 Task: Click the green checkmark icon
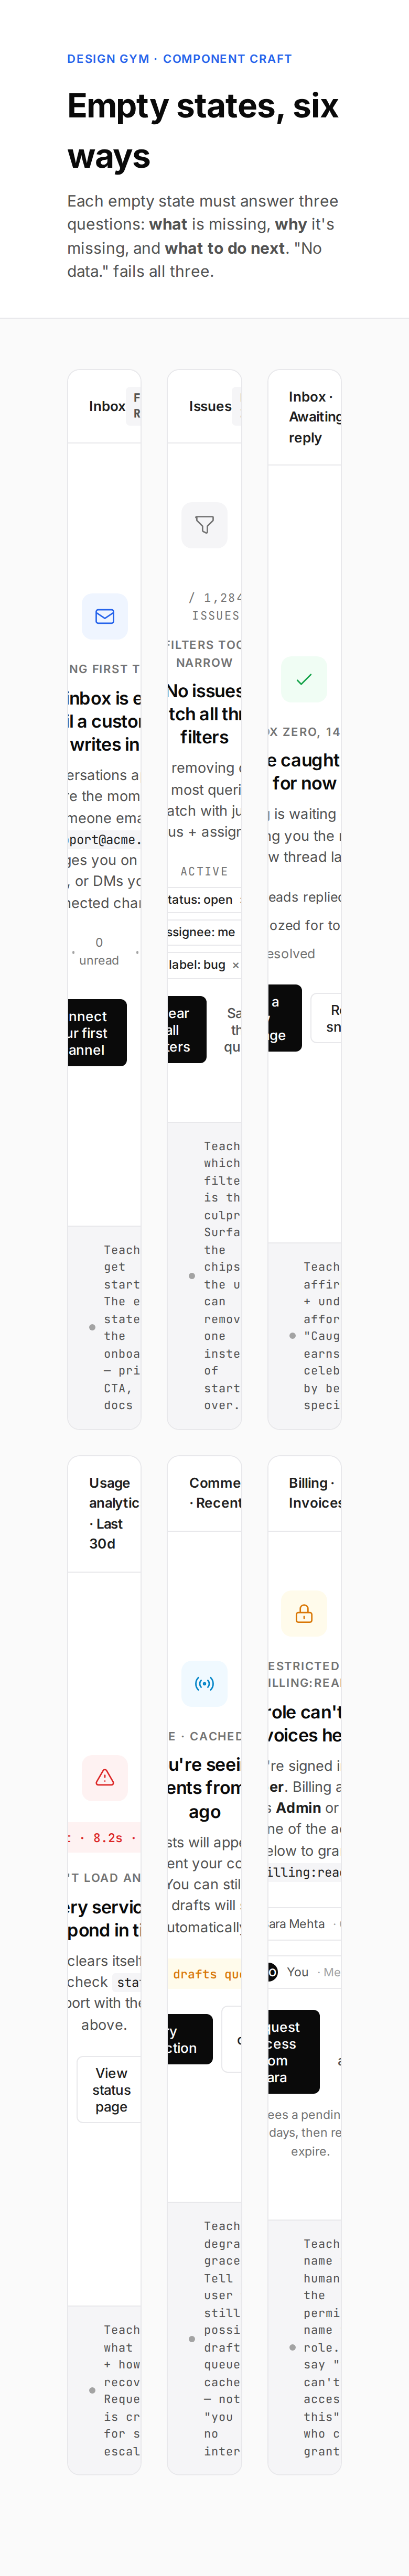coord(304,679)
